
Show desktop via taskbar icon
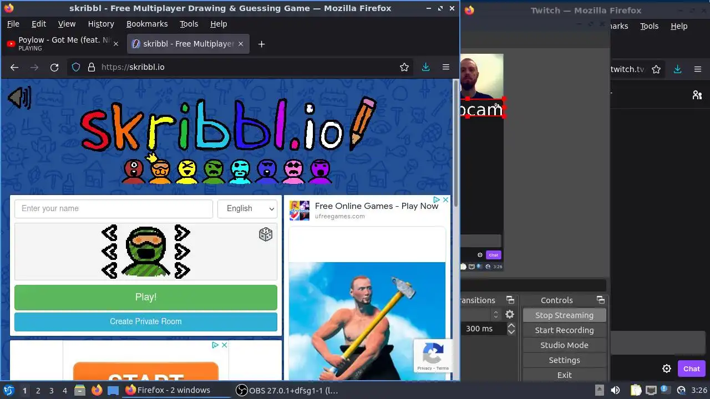(x=113, y=390)
